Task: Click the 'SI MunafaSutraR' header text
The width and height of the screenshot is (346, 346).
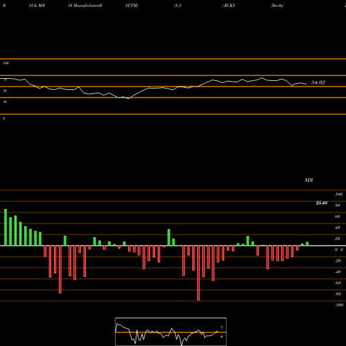Action: [x=85, y=6]
